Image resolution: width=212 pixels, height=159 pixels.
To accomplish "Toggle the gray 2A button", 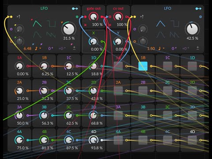I will 118,91.
